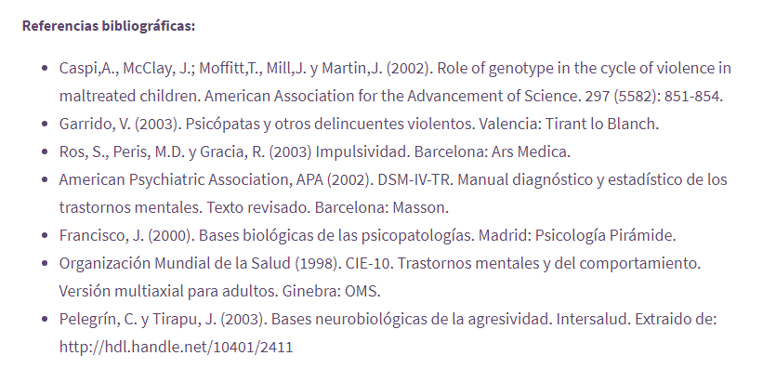Click the Ros, Peris y Gracia reference

click(315, 151)
